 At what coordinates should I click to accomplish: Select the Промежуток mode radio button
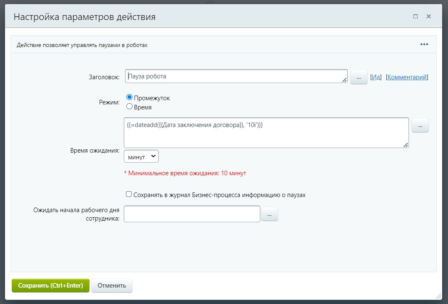point(129,97)
